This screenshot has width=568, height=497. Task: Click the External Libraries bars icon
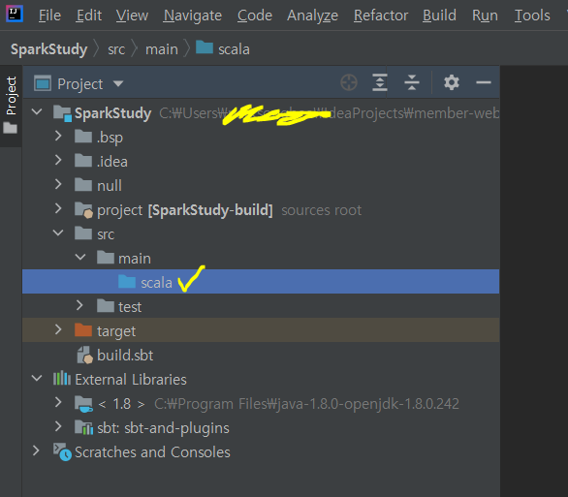[x=62, y=379]
